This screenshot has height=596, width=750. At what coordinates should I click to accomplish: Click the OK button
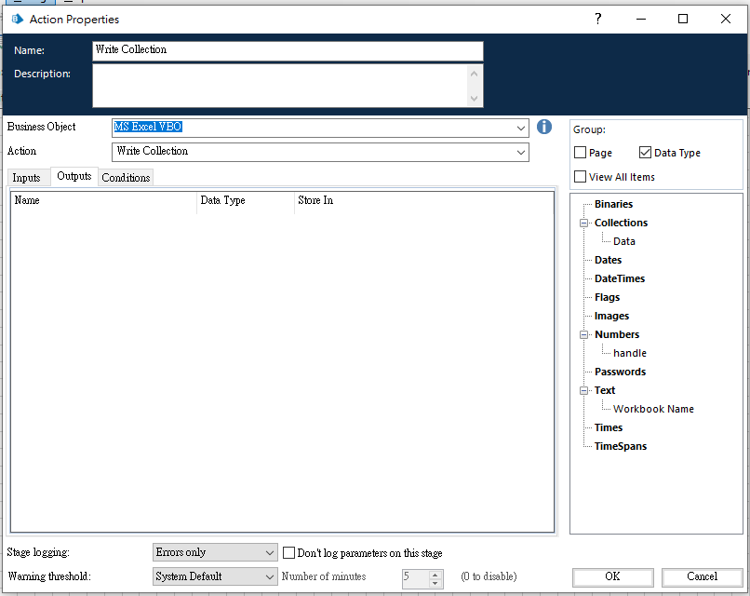612,576
